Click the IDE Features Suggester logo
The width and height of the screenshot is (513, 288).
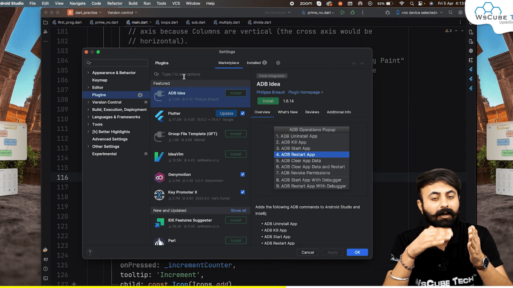[159, 223]
